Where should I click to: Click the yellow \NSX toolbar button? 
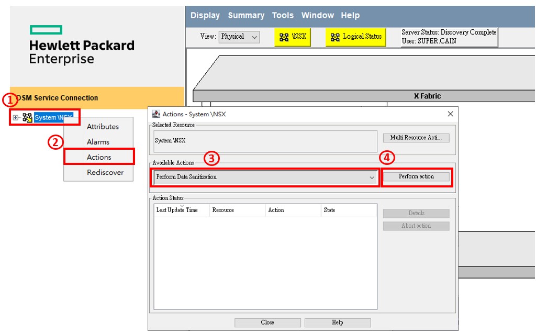tap(293, 37)
